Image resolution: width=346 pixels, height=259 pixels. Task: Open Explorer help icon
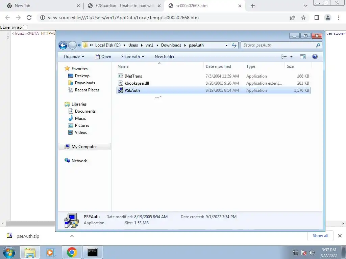(x=315, y=57)
